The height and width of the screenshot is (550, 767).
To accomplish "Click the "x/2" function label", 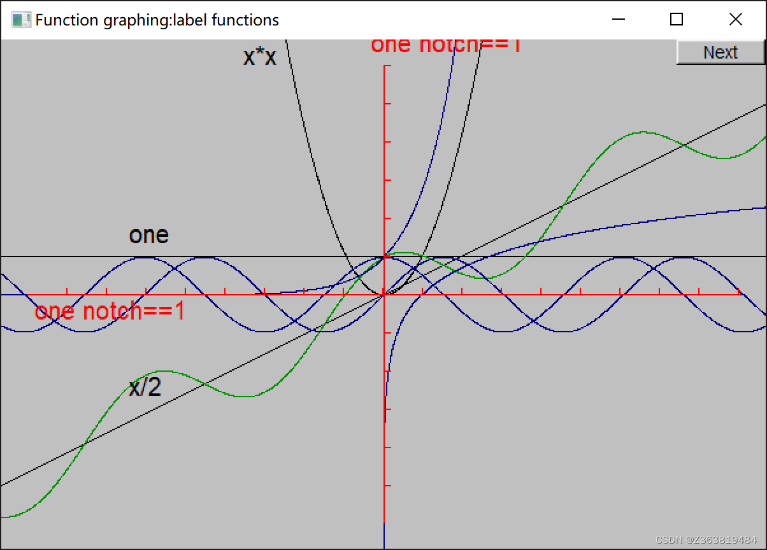I will coord(145,387).
